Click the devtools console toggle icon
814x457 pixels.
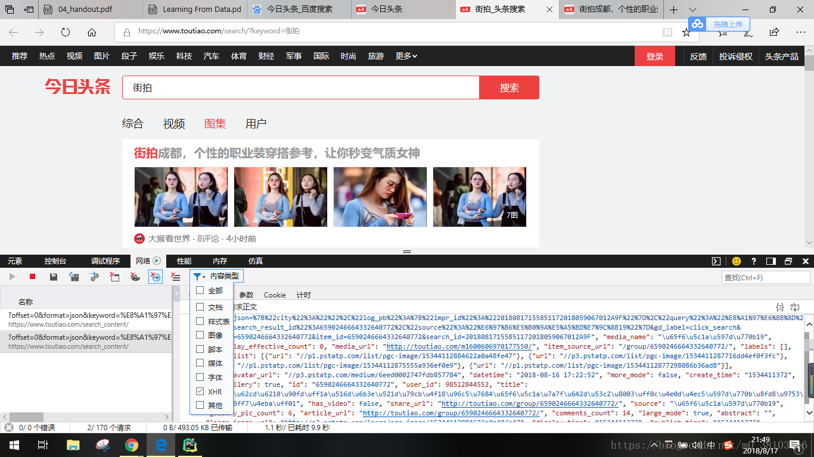click(x=716, y=261)
